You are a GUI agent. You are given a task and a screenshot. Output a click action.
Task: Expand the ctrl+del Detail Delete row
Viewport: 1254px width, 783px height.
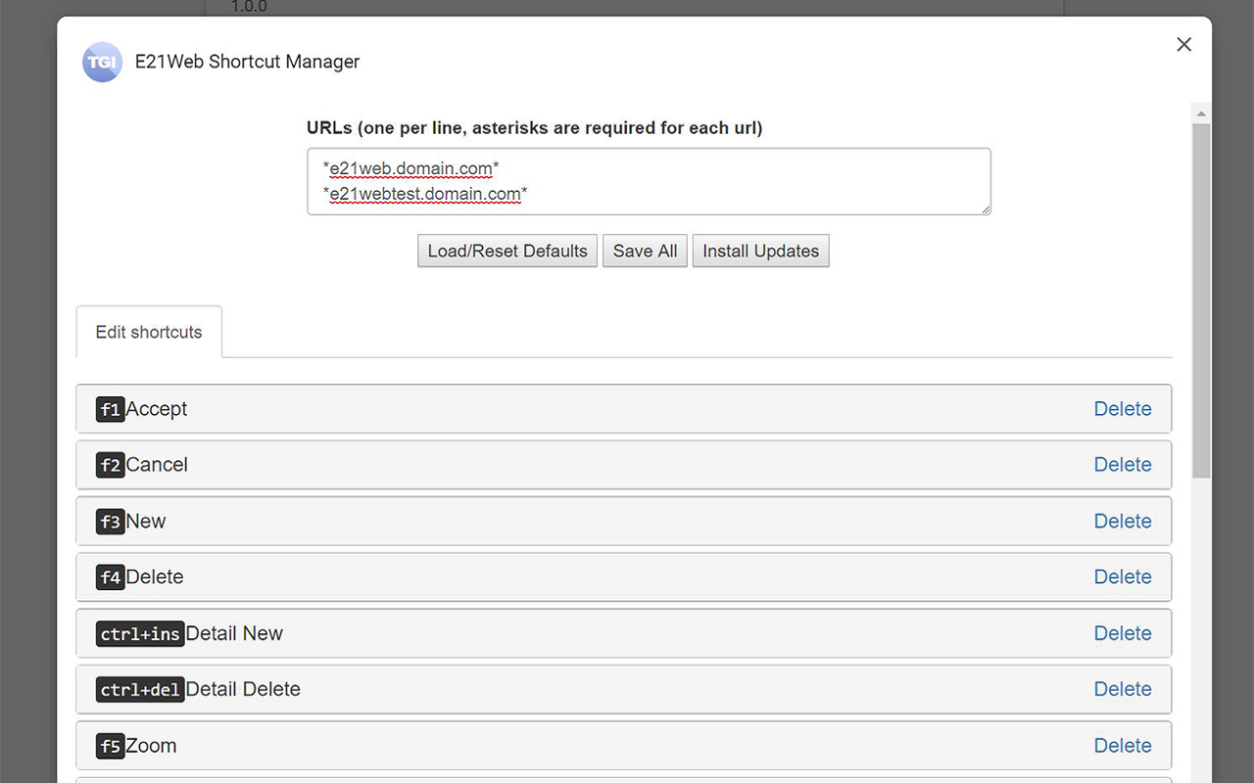[623, 689]
